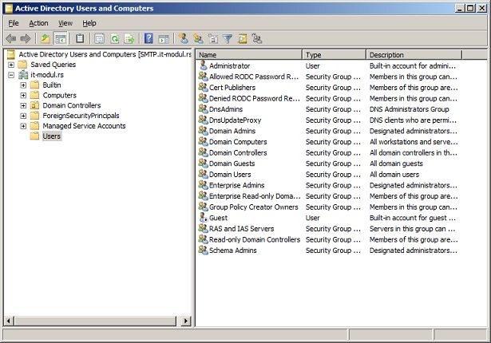Select the Domain Computers group name
This screenshot has height=343, width=491.
click(238, 142)
